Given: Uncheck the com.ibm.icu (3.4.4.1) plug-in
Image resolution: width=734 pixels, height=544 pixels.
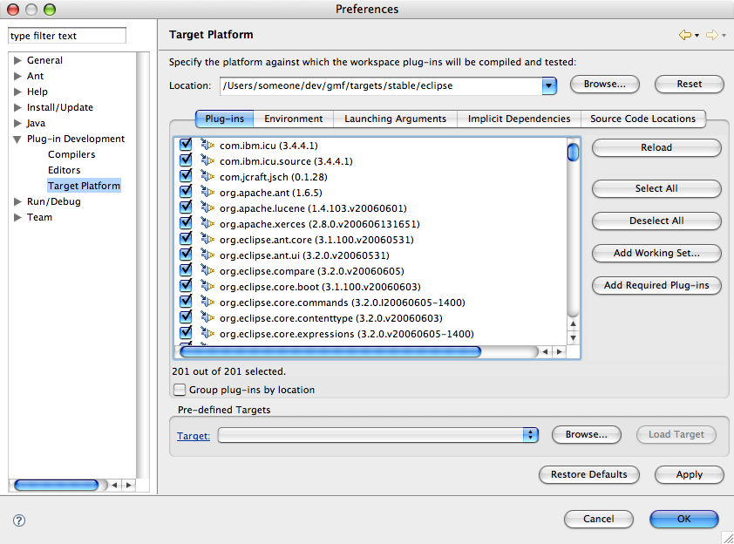Looking at the screenshot, I should click(186, 144).
